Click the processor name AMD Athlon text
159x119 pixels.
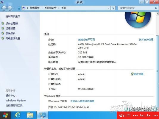pos(107,44)
